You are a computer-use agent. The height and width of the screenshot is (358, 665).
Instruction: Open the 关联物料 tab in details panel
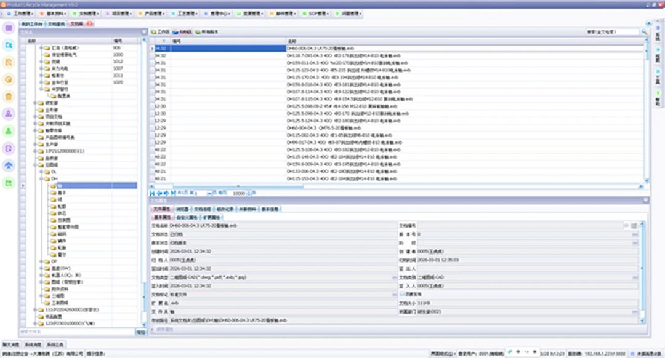pos(248,209)
